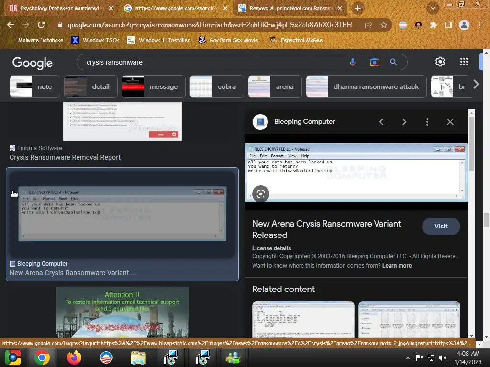Click the clock showing 4:08 AM
The height and width of the screenshot is (367, 490).
[x=468, y=354]
